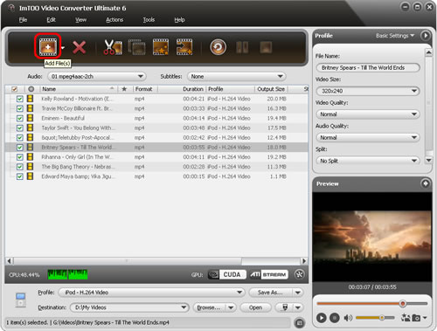This screenshot has width=437, height=331.
Task: Click the log icon in status bar
Action: pyautogui.click(x=299, y=322)
